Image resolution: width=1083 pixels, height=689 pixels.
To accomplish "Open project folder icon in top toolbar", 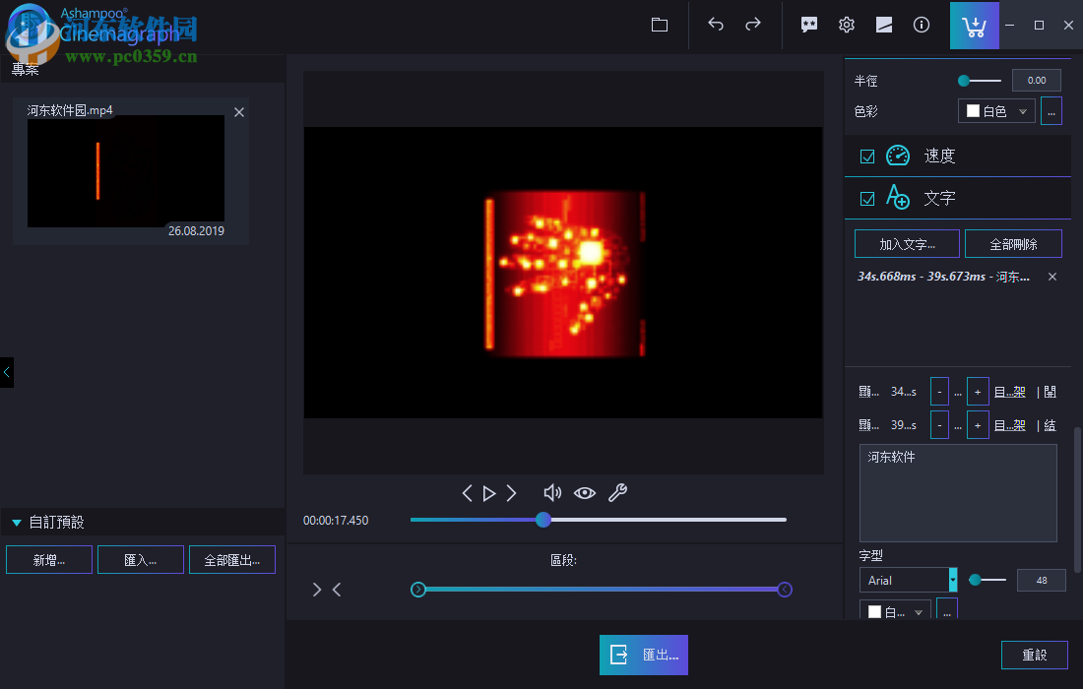I will 660,26.
